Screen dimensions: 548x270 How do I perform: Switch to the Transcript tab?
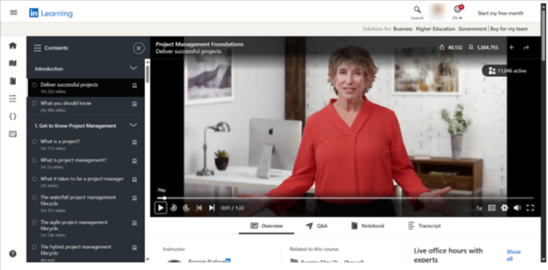pos(425,226)
